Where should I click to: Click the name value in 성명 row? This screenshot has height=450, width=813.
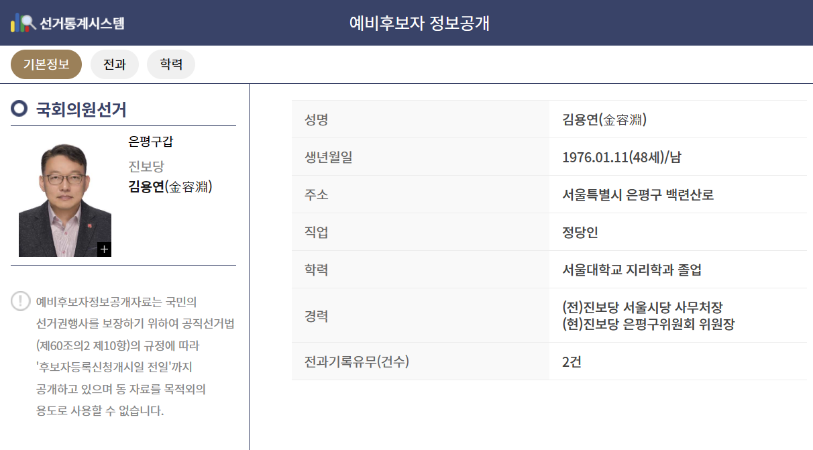click(604, 120)
